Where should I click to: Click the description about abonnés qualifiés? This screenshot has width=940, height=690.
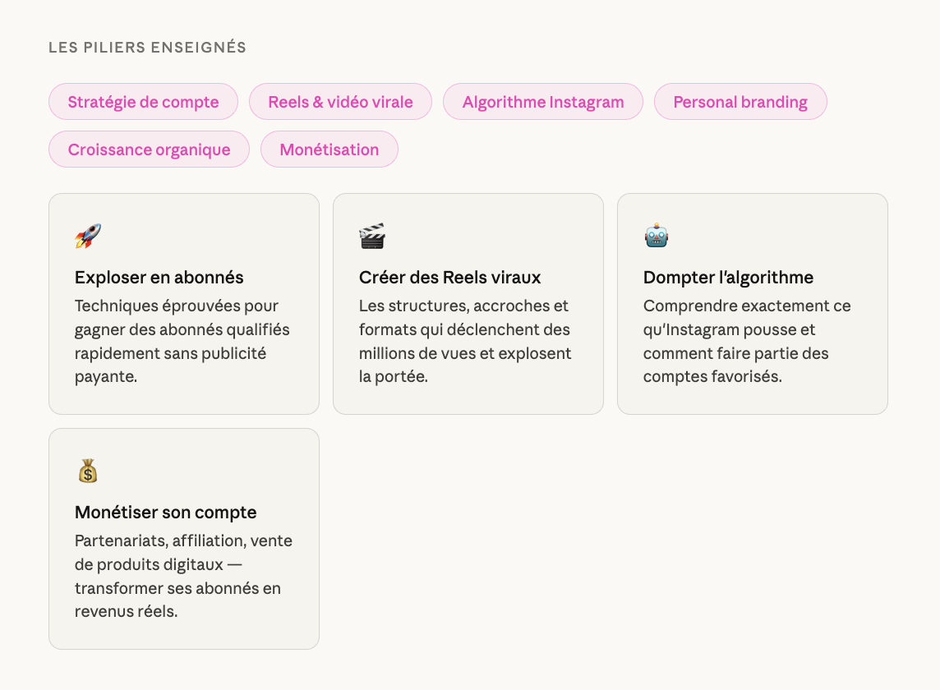click(x=182, y=341)
